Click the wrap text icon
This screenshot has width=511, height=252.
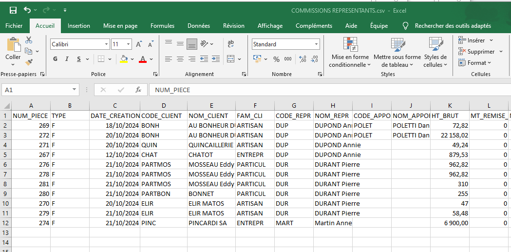click(230, 43)
